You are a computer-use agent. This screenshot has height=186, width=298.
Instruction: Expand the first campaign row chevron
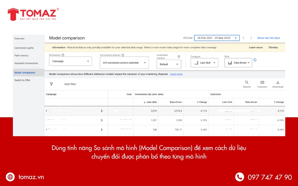(x=102, y=111)
